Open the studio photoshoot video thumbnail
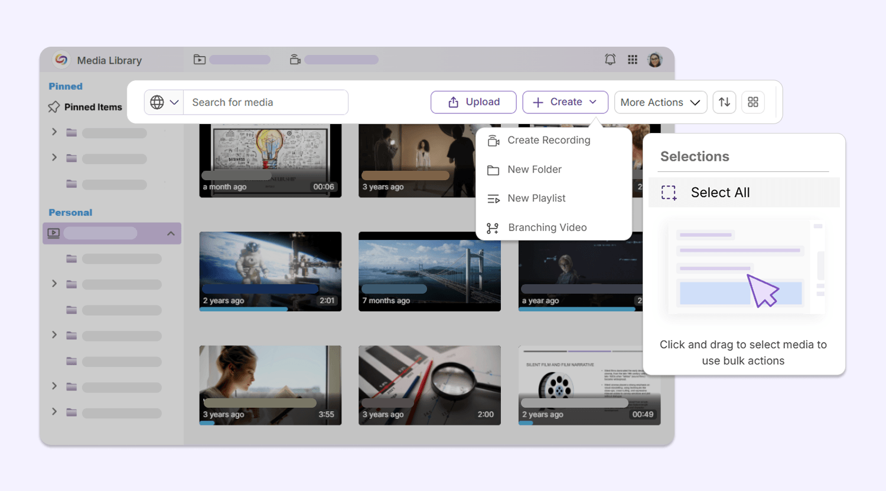Image resolution: width=886 pixels, height=491 pixels. click(417, 161)
